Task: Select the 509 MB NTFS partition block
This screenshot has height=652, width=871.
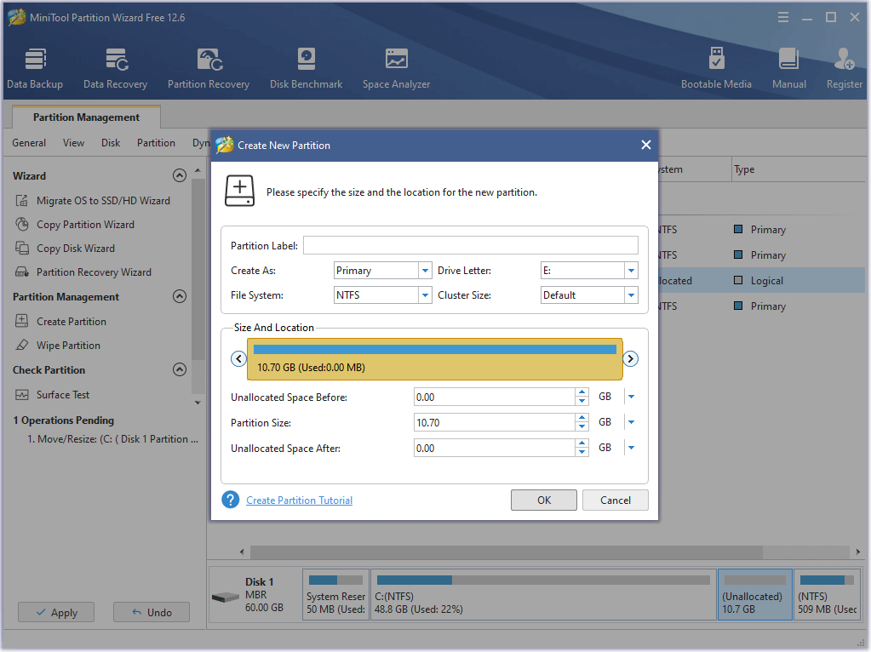Action: click(x=827, y=594)
